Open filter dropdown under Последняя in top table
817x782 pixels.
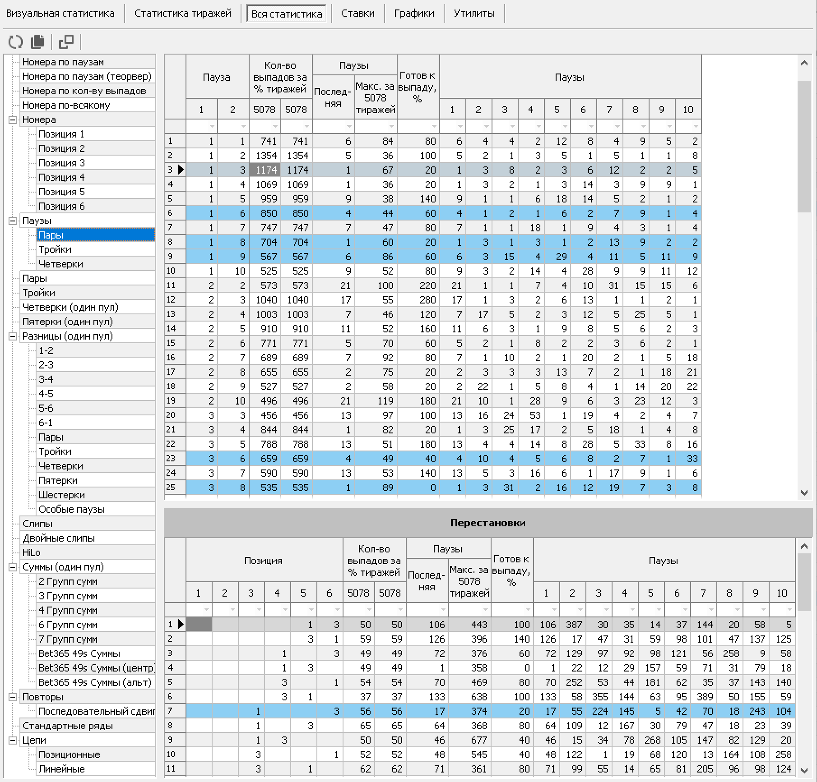348,126
